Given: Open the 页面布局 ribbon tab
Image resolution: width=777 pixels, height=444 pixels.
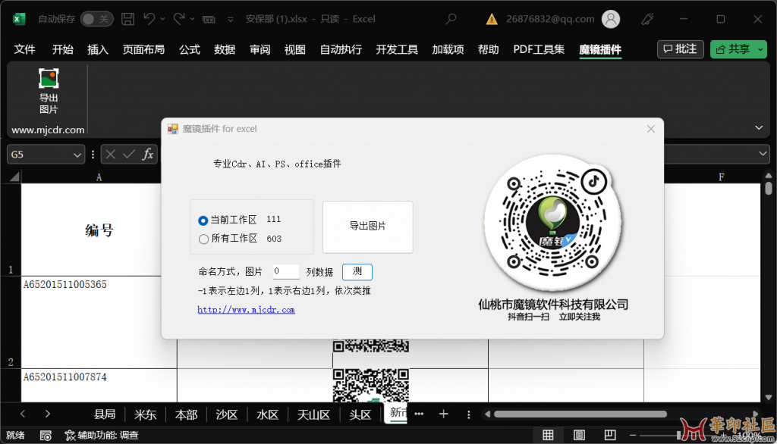Looking at the screenshot, I should pyautogui.click(x=143, y=49).
